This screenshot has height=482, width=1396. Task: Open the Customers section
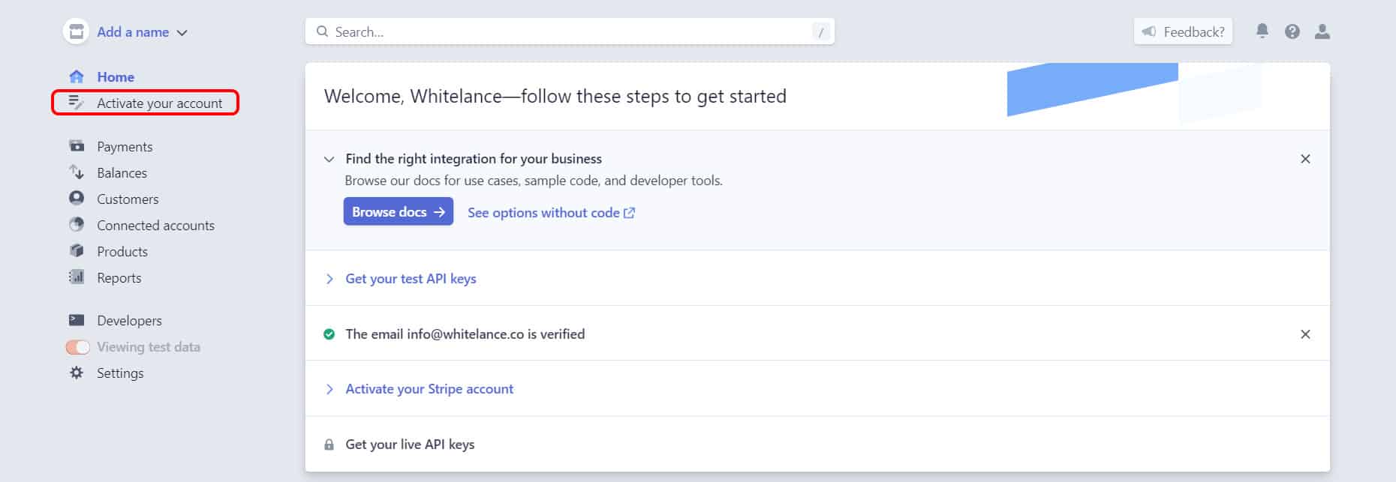click(x=128, y=199)
